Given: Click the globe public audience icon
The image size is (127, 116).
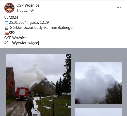Looking at the screenshot, I should (x=32, y=11).
